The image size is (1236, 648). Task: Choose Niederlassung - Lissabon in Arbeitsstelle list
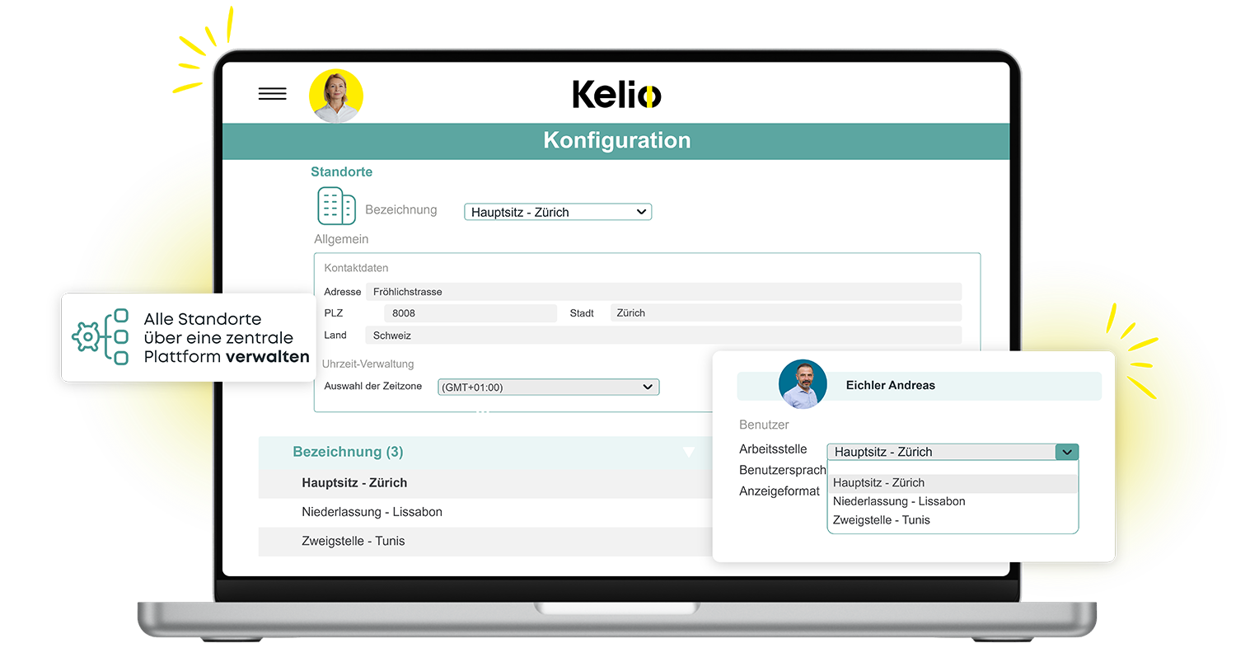(x=953, y=501)
